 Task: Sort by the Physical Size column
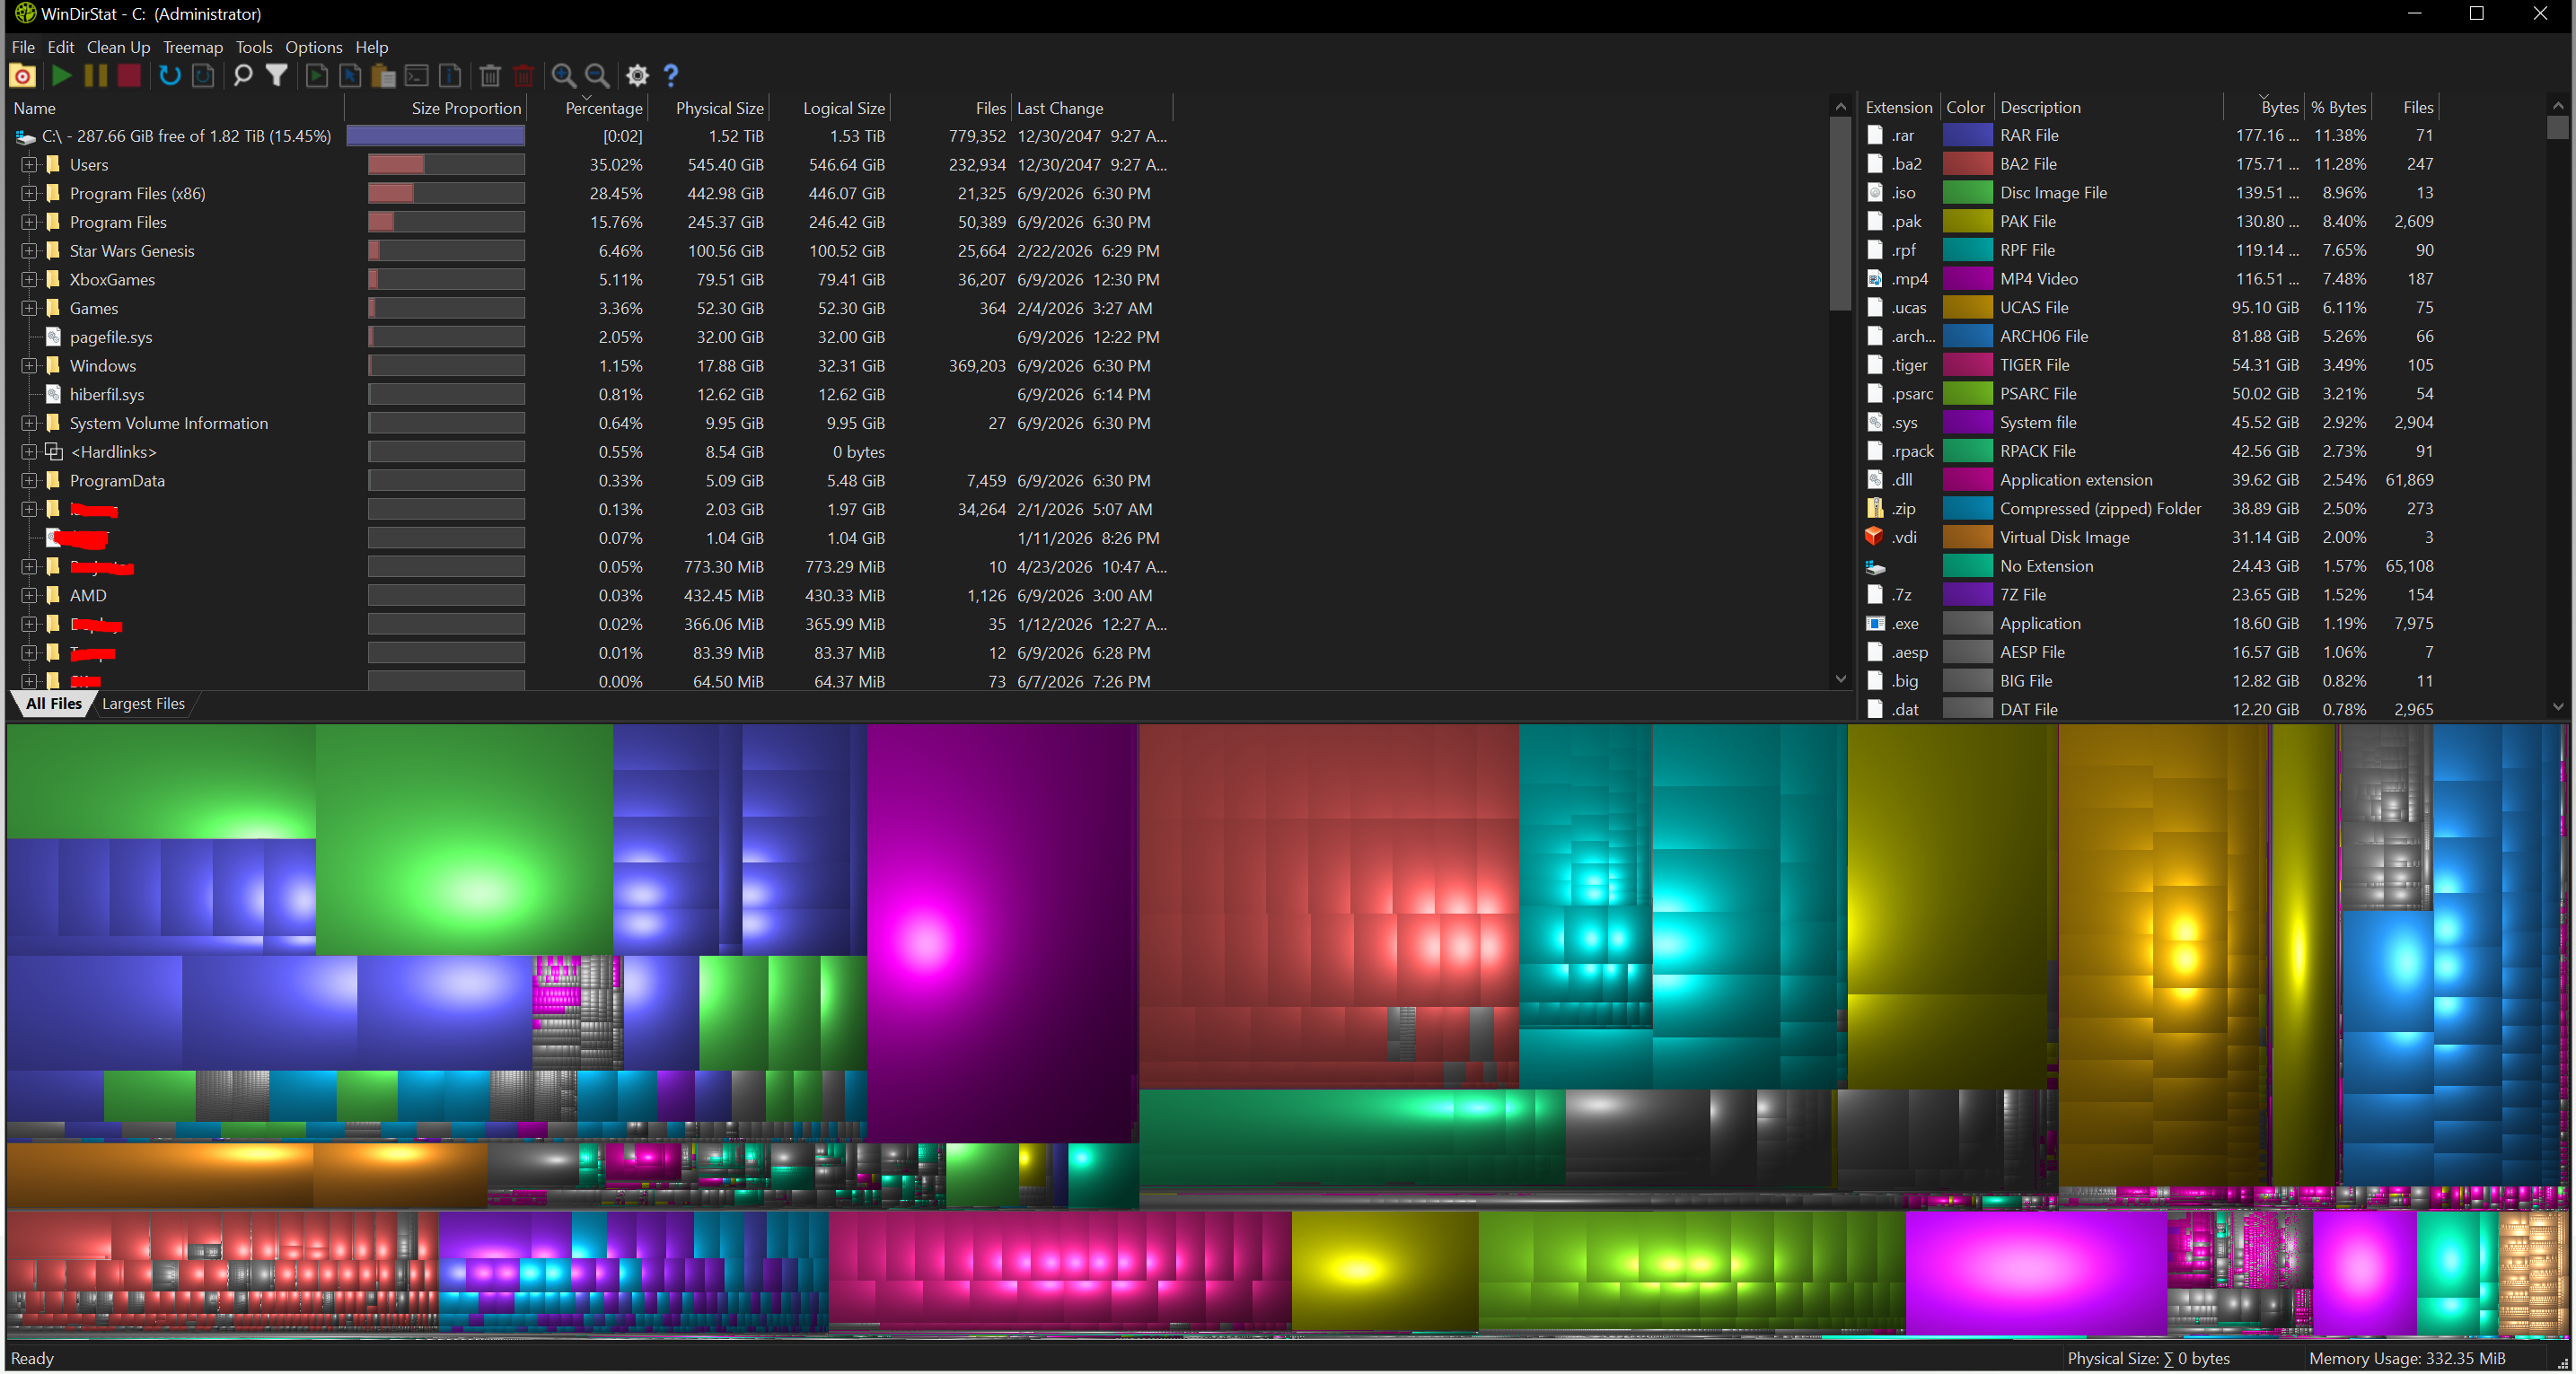click(x=719, y=108)
